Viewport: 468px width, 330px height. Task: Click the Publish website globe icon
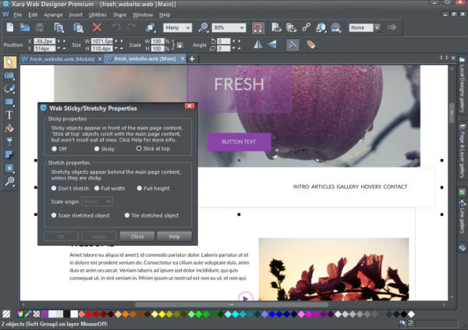coord(321,28)
